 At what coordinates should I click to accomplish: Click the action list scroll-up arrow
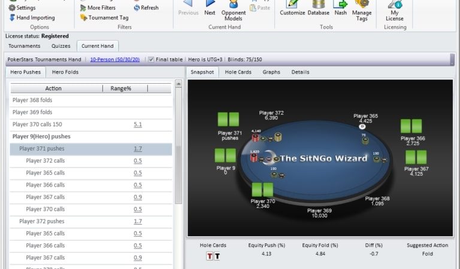(x=178, y=84)
